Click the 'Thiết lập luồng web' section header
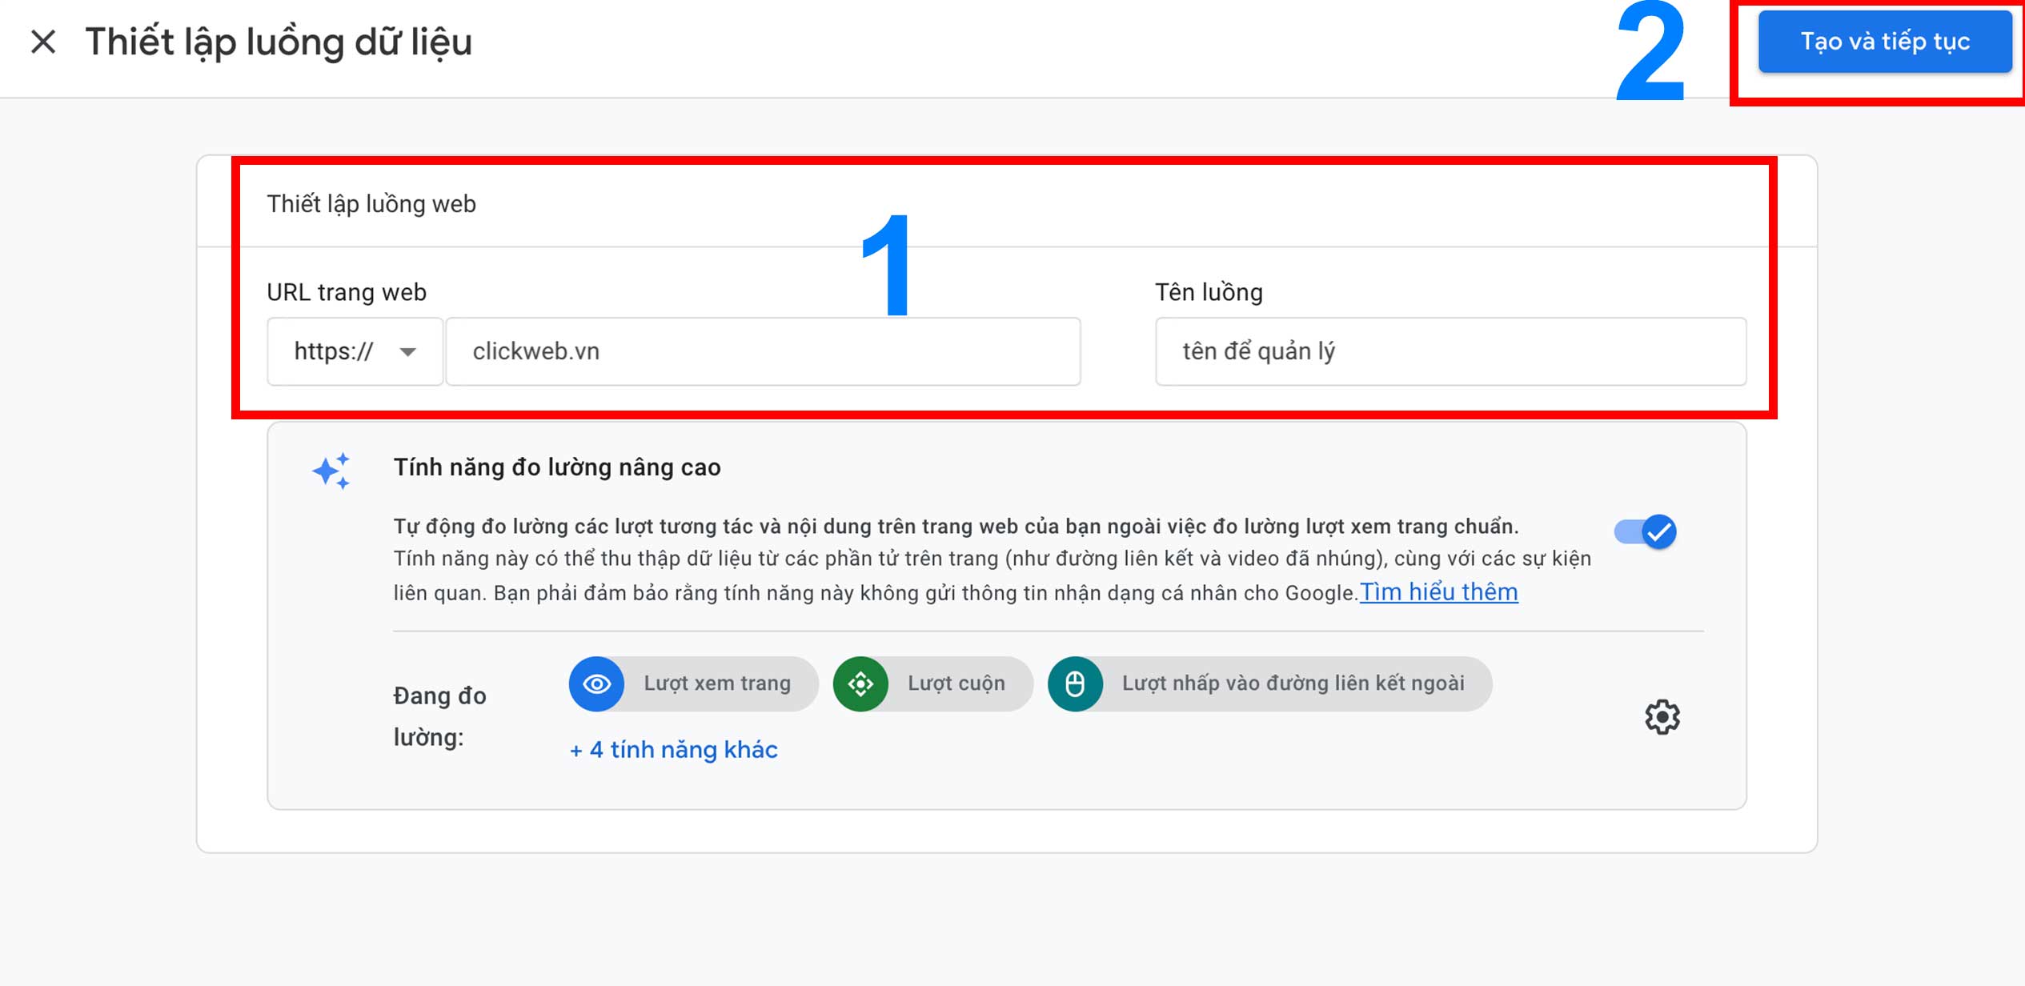 coord(371,204)
